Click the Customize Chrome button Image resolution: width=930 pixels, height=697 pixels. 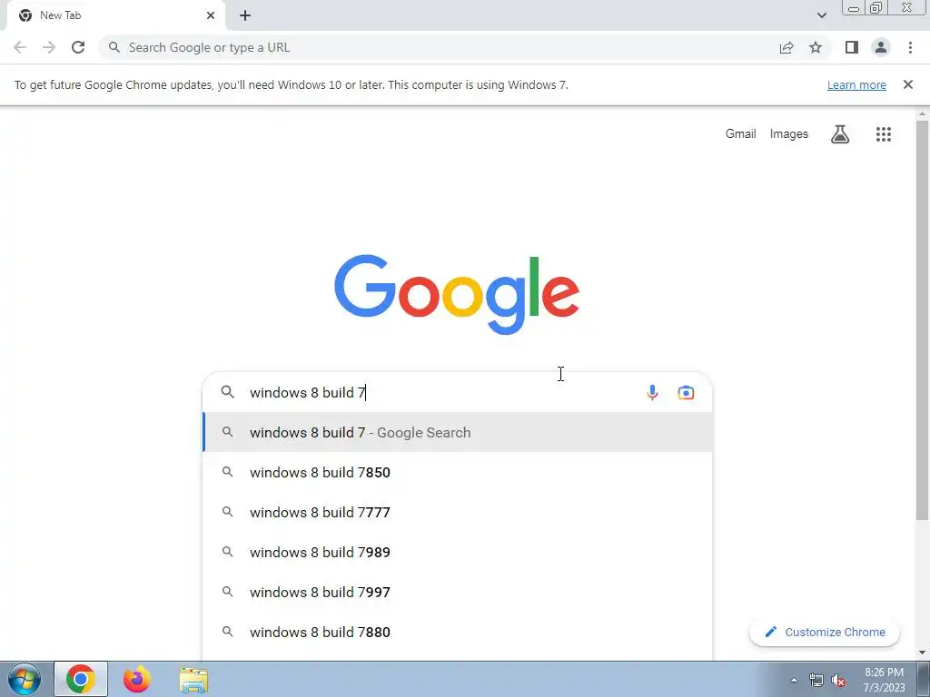point(825,632)
